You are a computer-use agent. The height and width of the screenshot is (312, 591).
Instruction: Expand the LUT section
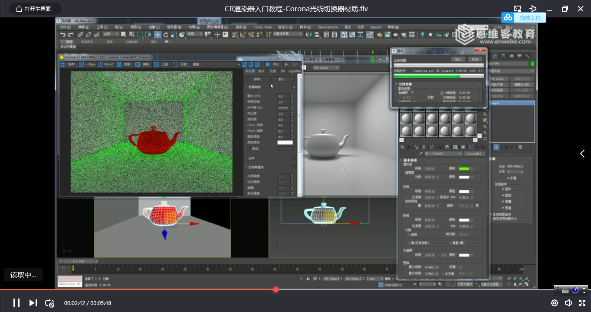[246, 158]
